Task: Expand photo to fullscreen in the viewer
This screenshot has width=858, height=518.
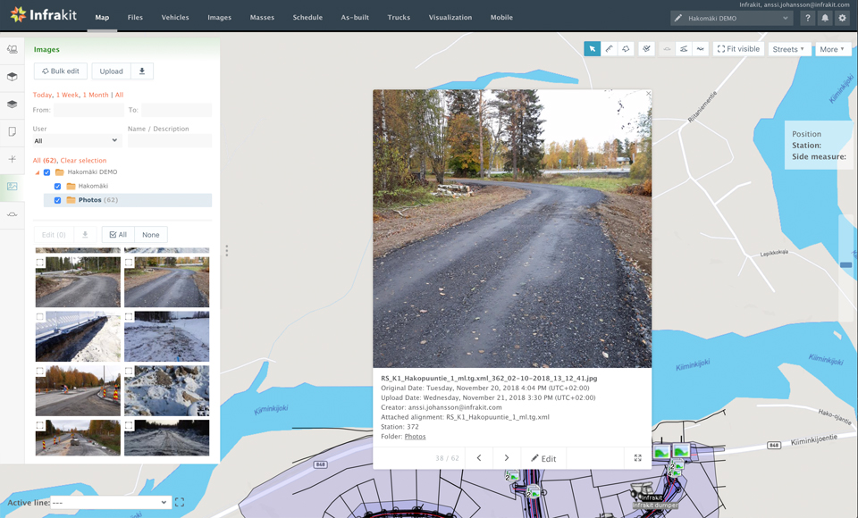Action: [x=637, y=458]
